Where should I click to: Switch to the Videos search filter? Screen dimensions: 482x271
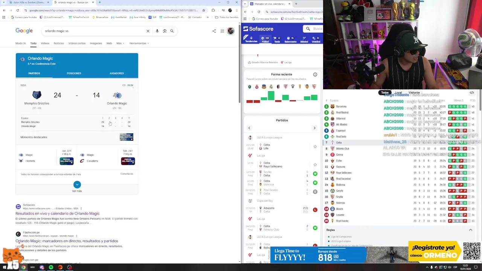click(45, 43)
